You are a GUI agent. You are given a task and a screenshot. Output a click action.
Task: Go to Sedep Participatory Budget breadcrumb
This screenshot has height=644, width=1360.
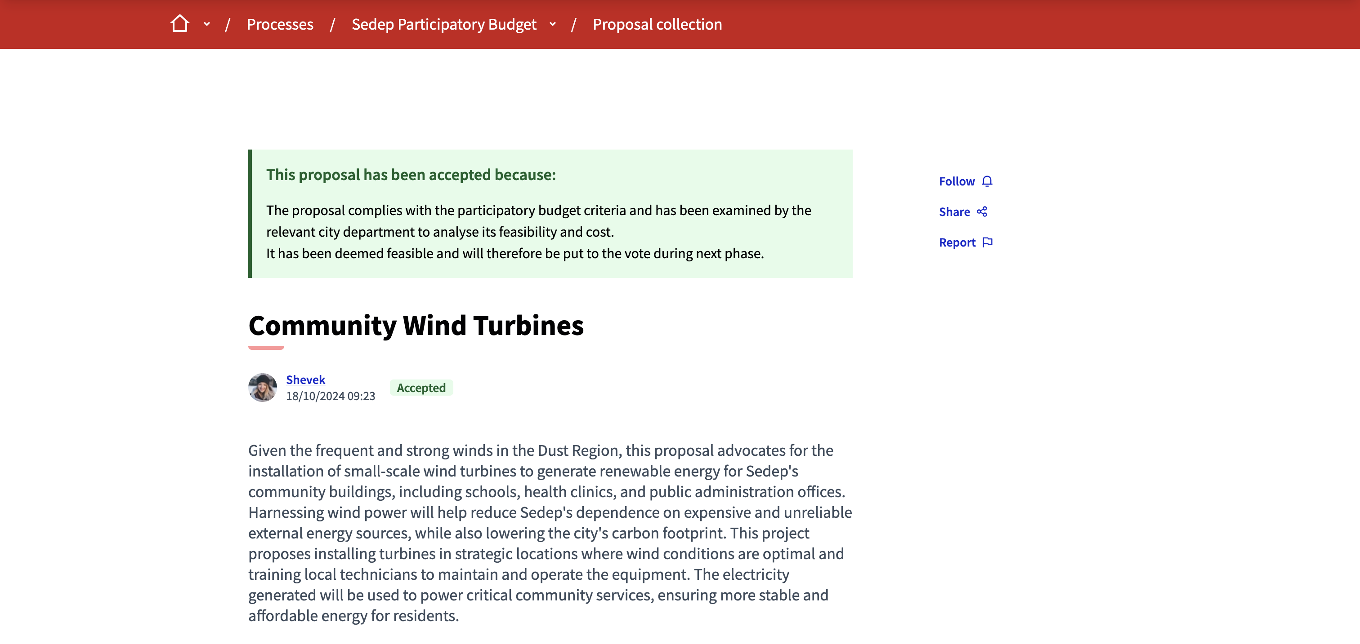click(443, 24)
